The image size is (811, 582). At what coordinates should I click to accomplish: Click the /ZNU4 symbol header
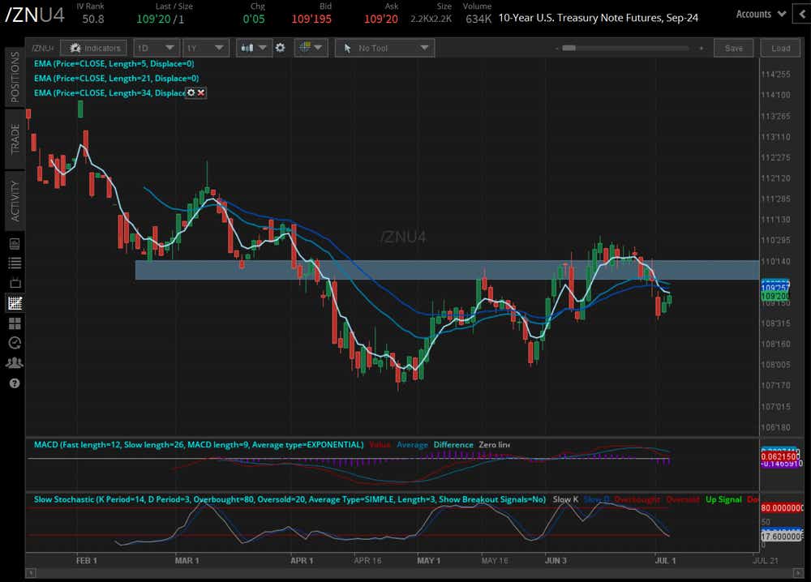pyautogui.click(x=35, y=15)
